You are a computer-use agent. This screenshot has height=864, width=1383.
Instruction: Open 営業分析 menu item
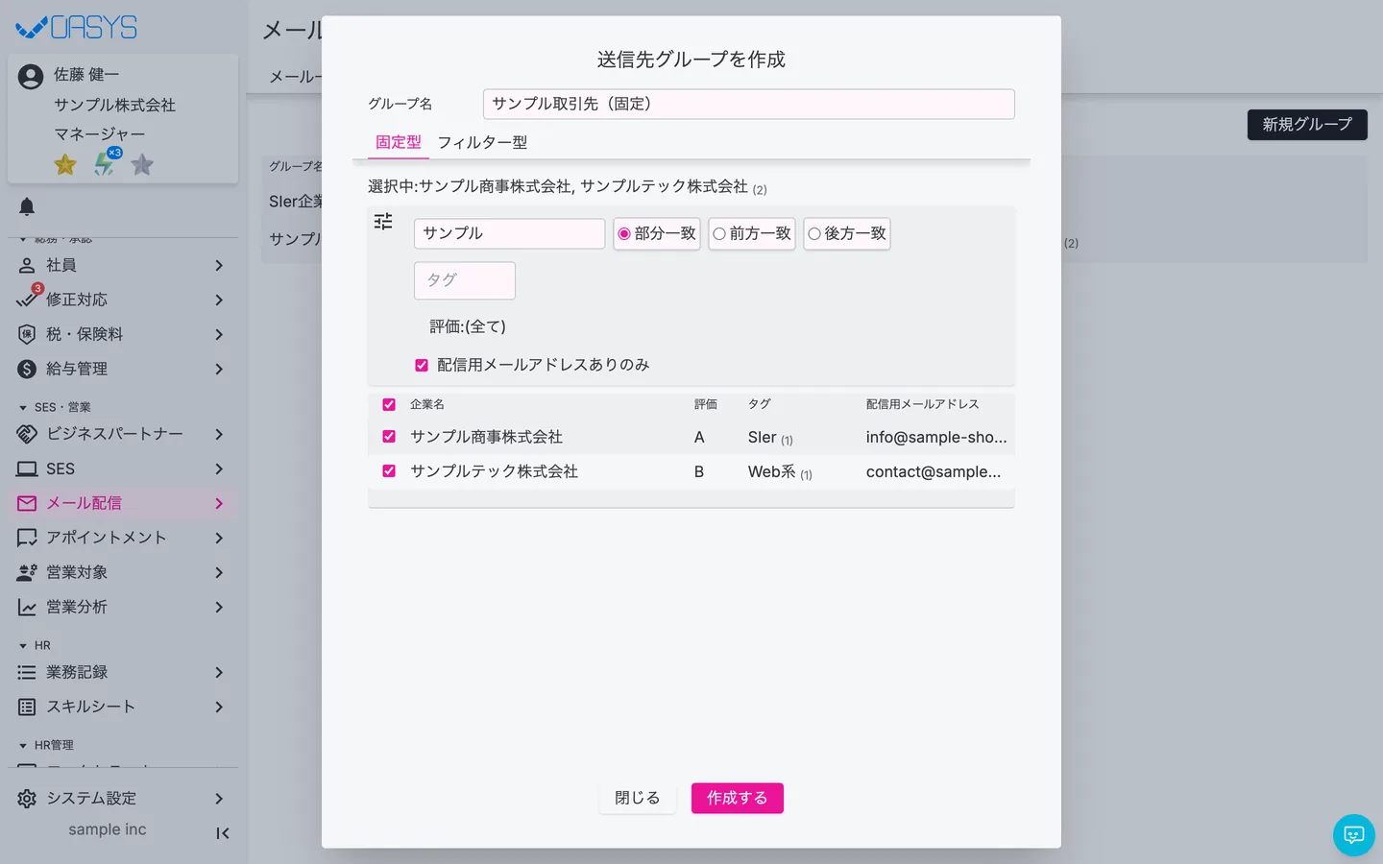tap(123, 607)
